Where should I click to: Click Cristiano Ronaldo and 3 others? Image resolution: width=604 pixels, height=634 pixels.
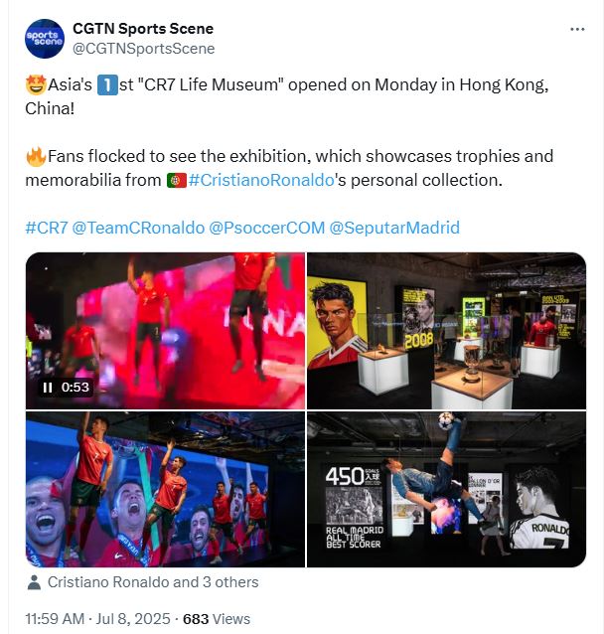pyautogui.click(x=153, y=582)
